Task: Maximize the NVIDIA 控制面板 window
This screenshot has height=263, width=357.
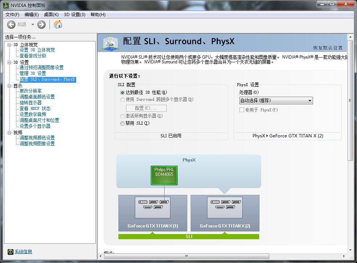Action: click(x=332, y=4)
